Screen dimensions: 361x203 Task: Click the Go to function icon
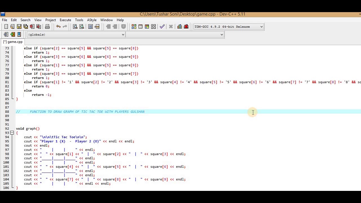pyautogui.click(x=91, y=27)
